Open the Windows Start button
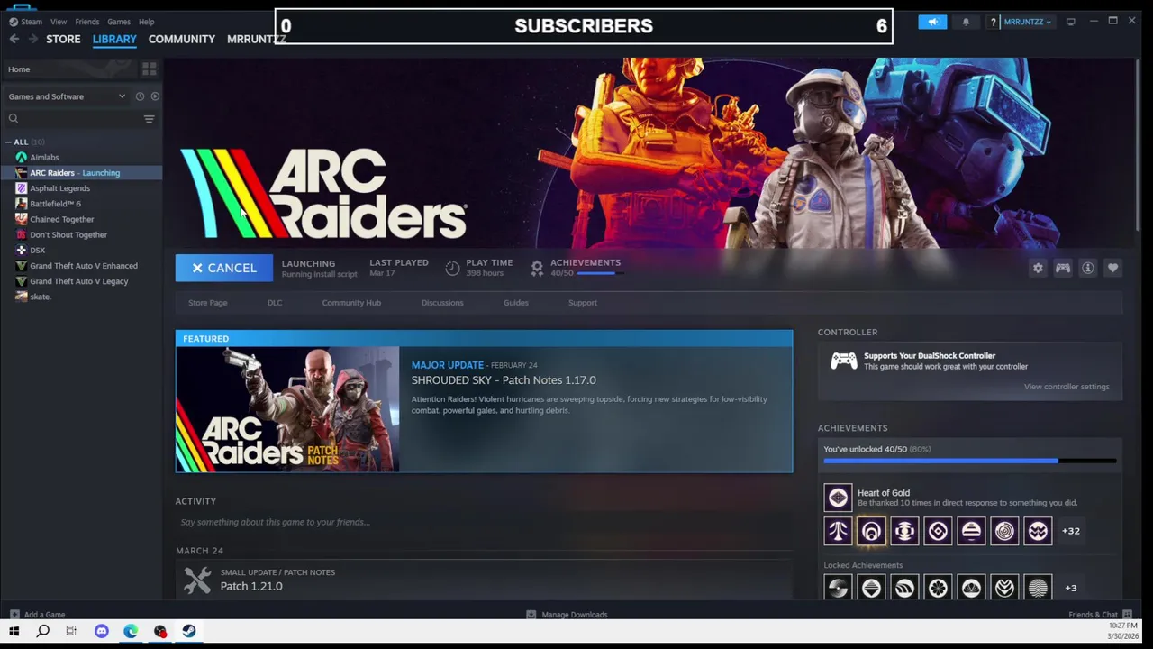Screen dimensions: 1153x649 click(x=14, y=632)
